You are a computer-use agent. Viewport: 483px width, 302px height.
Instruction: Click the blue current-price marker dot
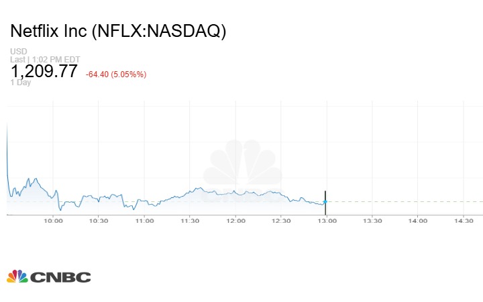325,201
